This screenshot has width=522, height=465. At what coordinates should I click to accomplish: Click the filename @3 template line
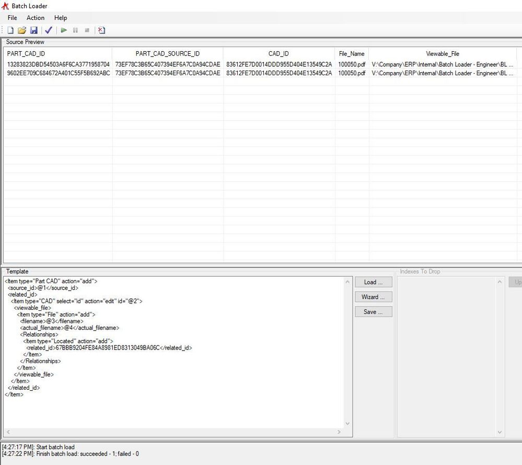pyautogui.click(x=52, y=321)
